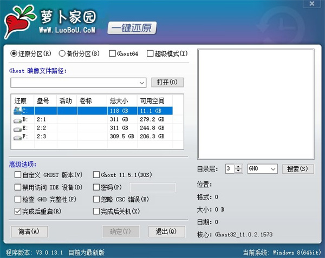
Task: Open the GHO file type dropdown
Action: tap(272, 169)
